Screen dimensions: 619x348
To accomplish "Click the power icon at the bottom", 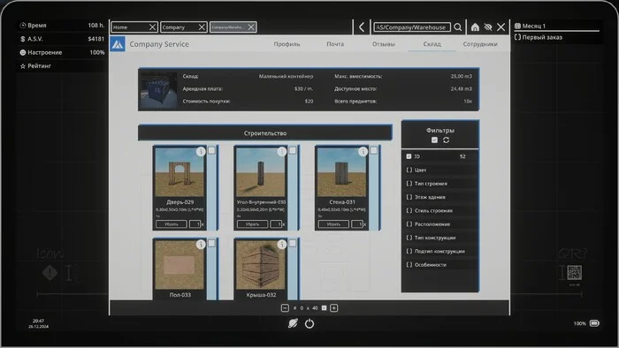I will (x=309, y=323).
